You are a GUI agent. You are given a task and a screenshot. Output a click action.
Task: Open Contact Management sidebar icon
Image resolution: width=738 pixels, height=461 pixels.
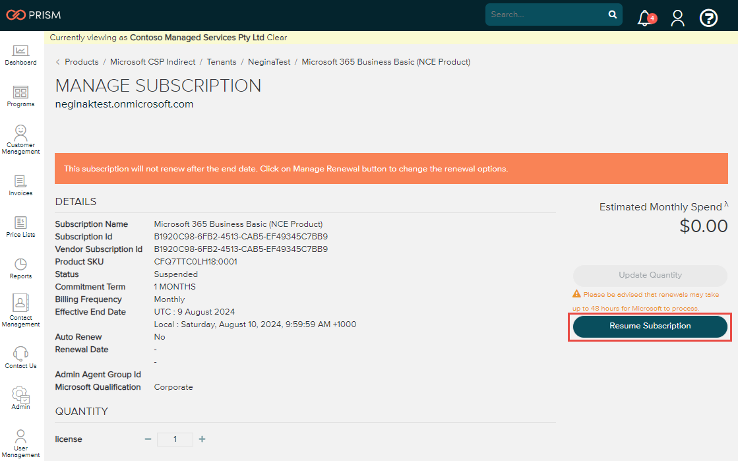click(20, 311)
